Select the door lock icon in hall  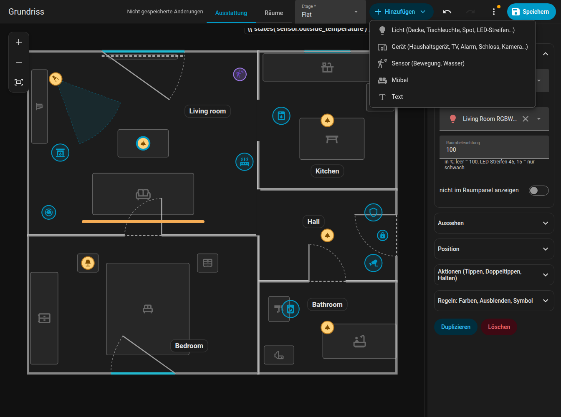click(x=383, y=235)
